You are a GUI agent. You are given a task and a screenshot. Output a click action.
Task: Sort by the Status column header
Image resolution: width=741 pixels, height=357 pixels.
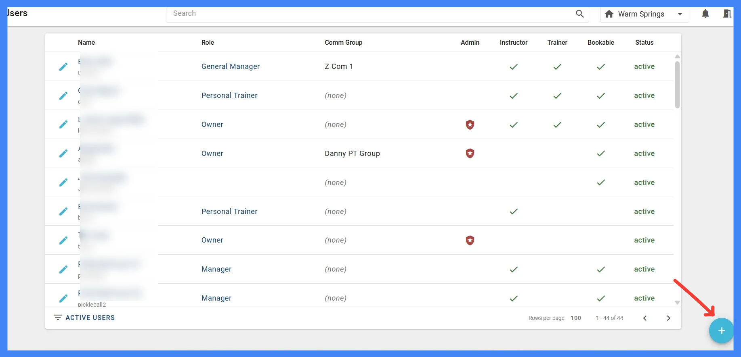(644, 42)
